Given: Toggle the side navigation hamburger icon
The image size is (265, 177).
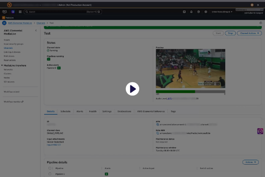Looking at the screenshot, I should click(x=4, y=23).
